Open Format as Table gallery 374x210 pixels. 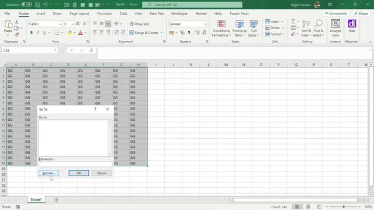click(239, 29)
